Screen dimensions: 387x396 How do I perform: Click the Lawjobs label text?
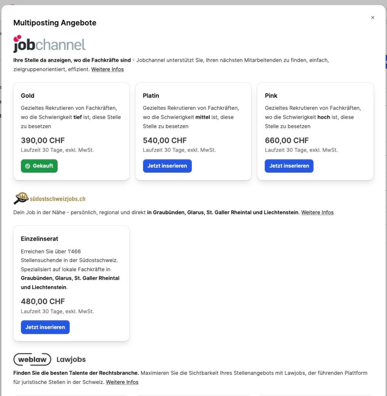(71, 359)
